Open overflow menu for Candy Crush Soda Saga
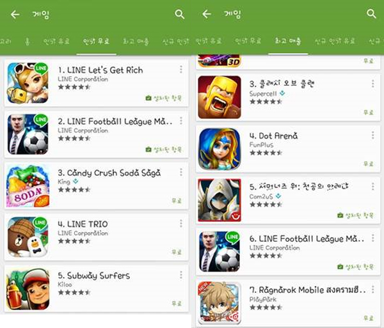Image resolution: width=384 pixels, height=328 pixels. pyautogui.click(x=181, y=172)
